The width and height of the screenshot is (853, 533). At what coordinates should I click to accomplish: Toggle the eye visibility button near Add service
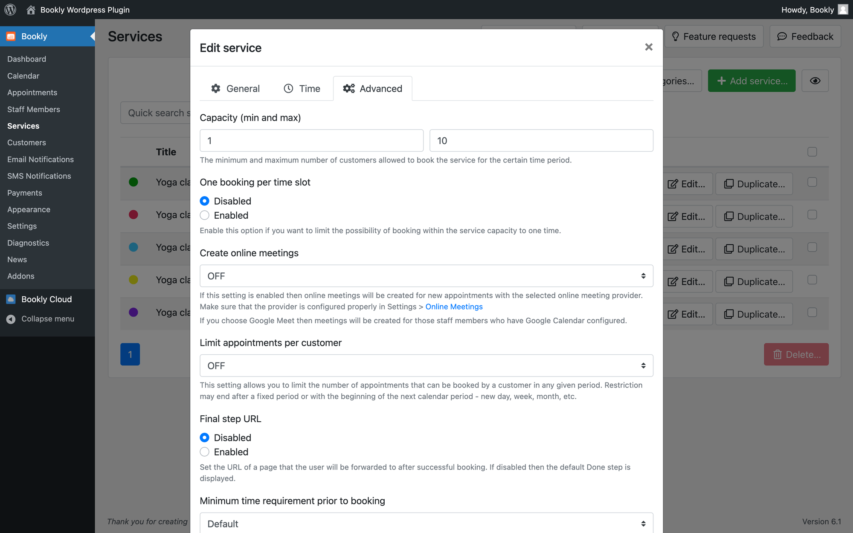tap(815, 81)
